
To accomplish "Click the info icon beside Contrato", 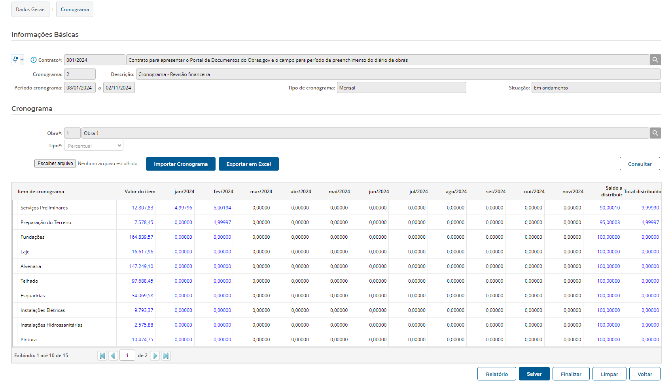I will pos(34,60).
